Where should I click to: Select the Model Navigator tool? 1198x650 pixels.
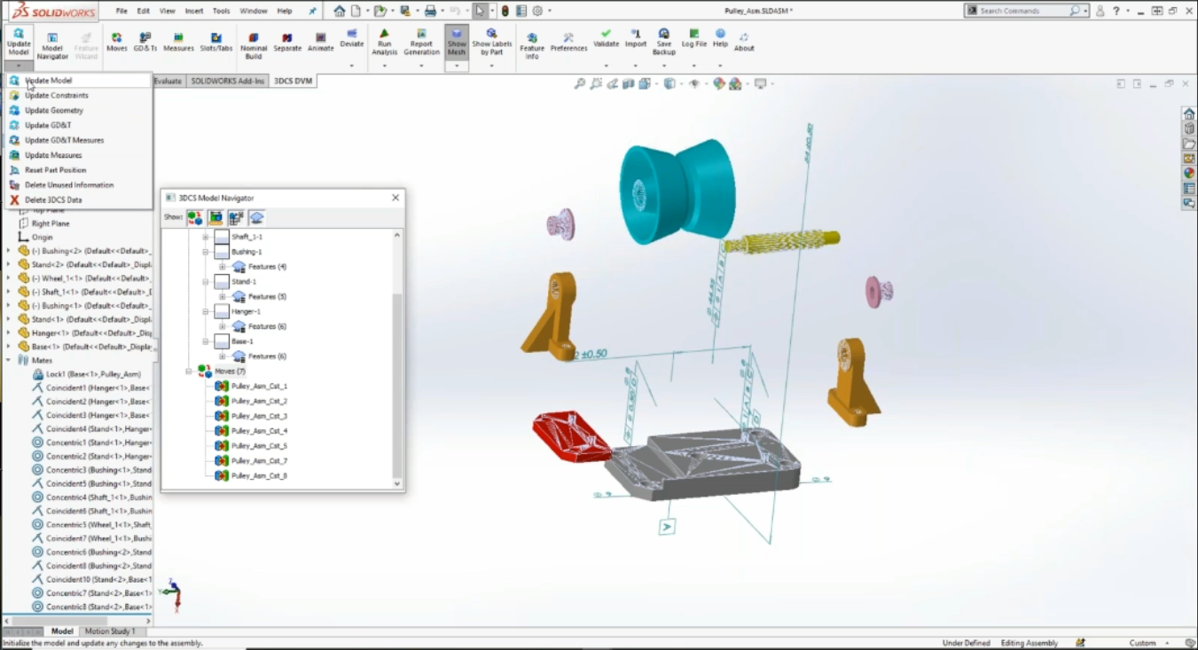[x=51, y=42]
